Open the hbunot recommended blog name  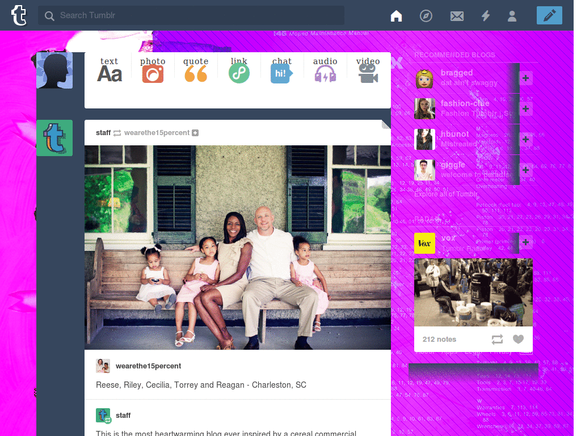click(x=454, y=134)
